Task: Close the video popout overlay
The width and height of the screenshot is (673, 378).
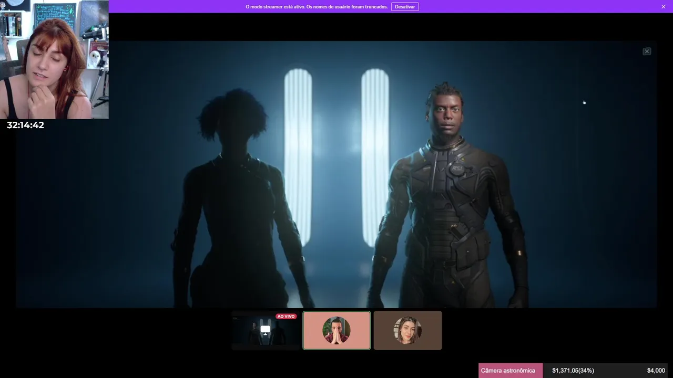Action: click(x=647, y=51)
